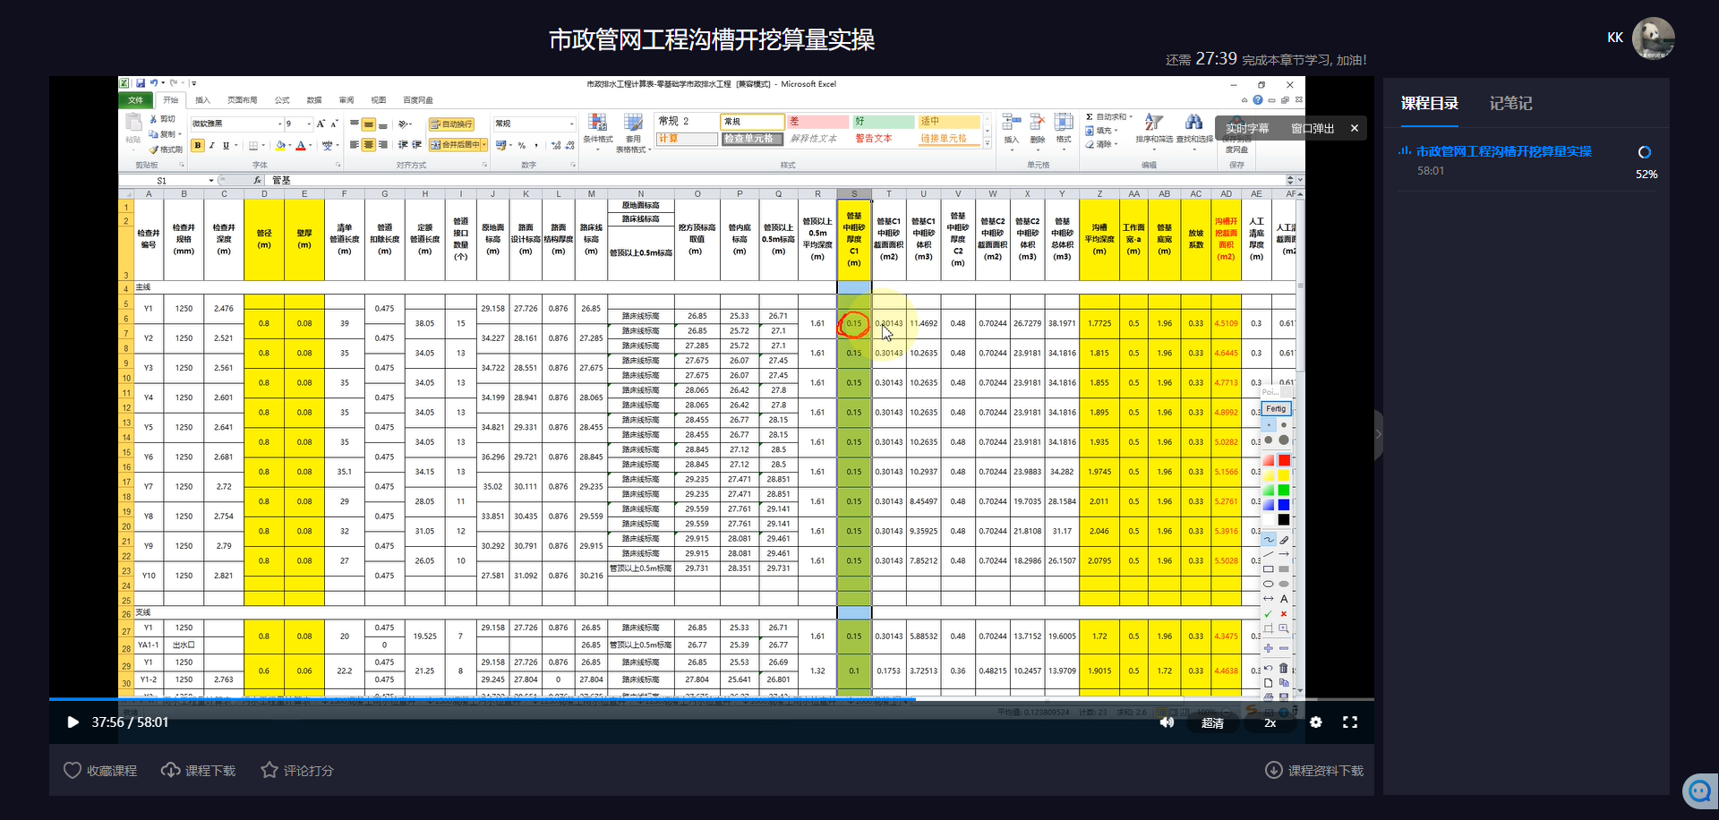
Task: Click the Percent Style icon
Action: coord(522,145)
